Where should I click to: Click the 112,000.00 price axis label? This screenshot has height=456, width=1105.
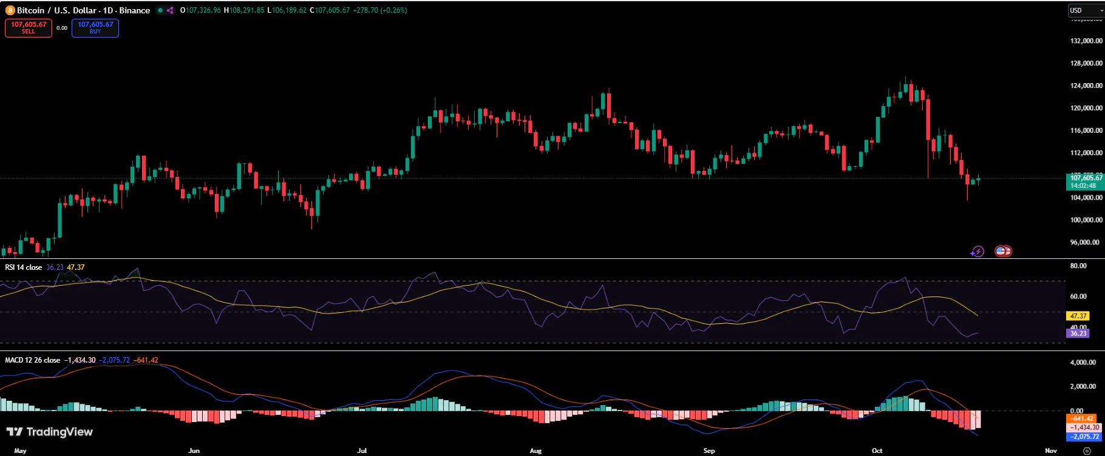tap(1086, 153)
